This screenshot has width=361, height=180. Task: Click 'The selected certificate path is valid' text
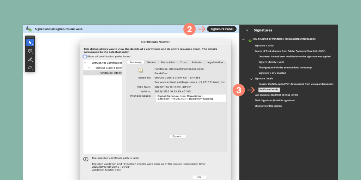tap(115, 158)
